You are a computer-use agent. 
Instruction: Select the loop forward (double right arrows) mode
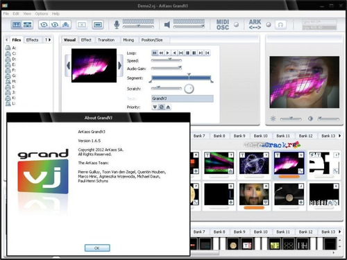point(155,53)
